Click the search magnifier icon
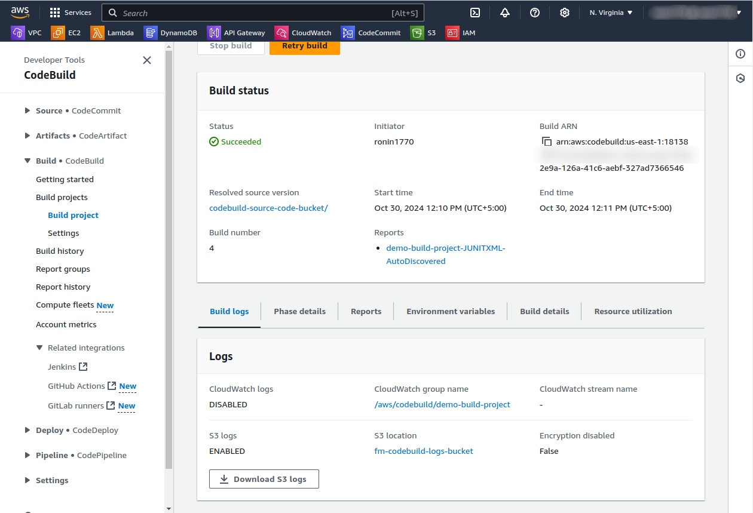 pos(113,13)
